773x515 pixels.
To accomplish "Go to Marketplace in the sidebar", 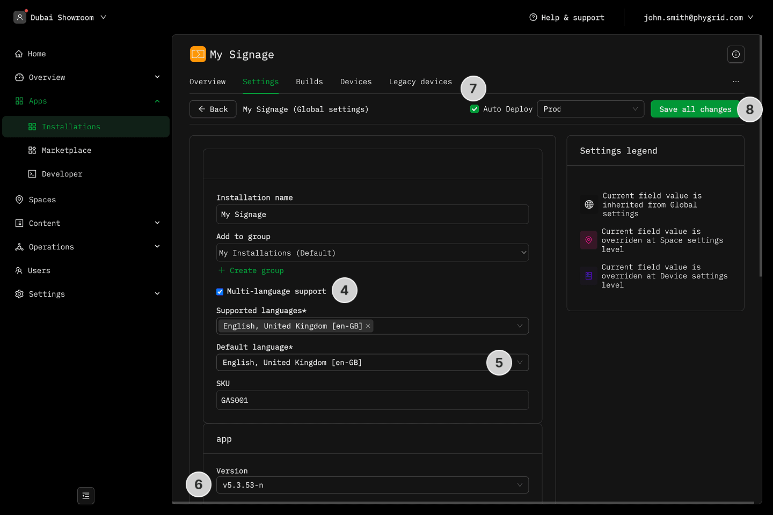I will [66, 150].
